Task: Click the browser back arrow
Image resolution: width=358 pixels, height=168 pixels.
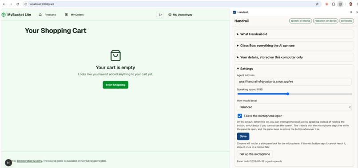Action: pyautogui.click(x=4, y=4)
